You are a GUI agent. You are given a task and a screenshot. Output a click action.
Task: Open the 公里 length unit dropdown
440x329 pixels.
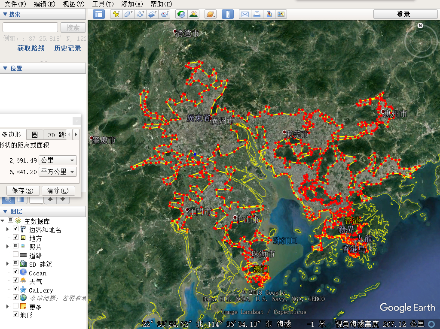pos(58,160)
